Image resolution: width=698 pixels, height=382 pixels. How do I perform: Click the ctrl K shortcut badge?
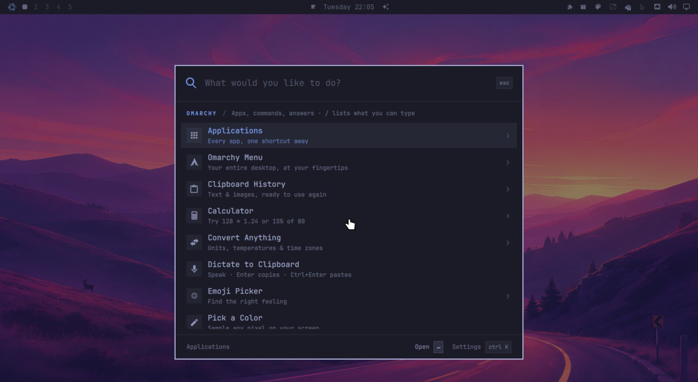pos(498,347)
